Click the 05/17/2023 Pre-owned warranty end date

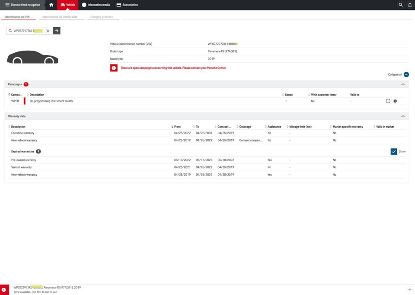[x=204, y=160]
